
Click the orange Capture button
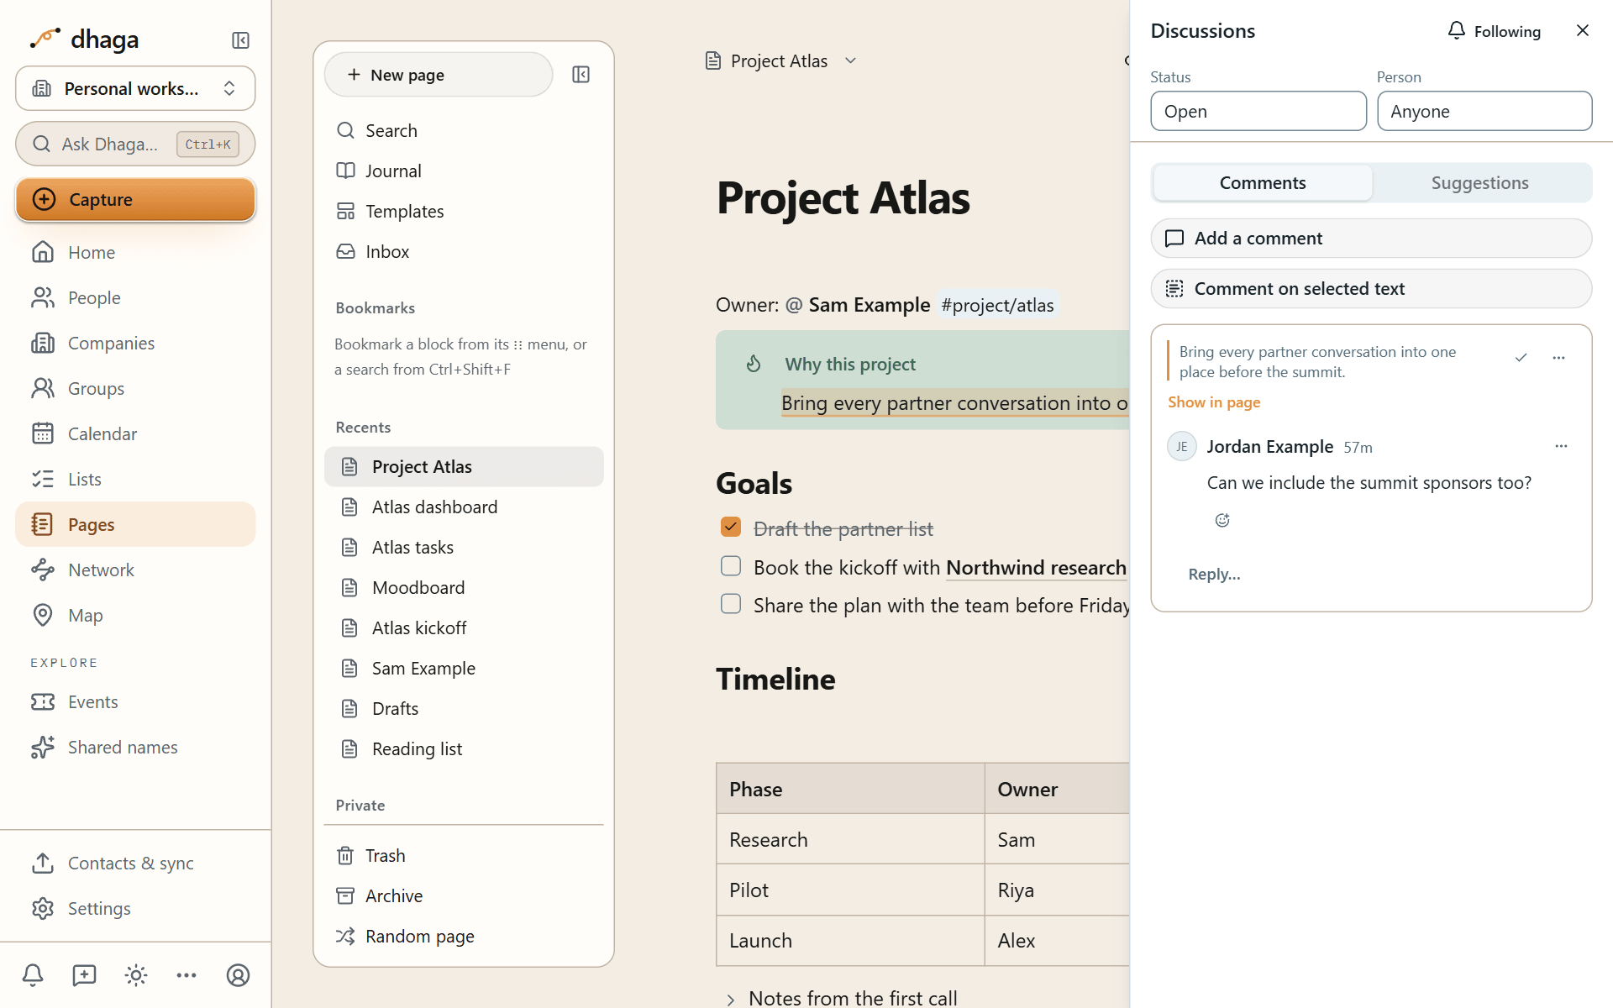pyautogui.click(x=135, y=199)
